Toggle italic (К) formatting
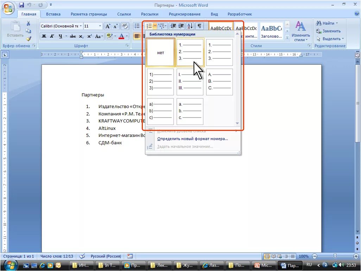The width and height of the screenshot is (361, 271). click(x=52, y=36)
